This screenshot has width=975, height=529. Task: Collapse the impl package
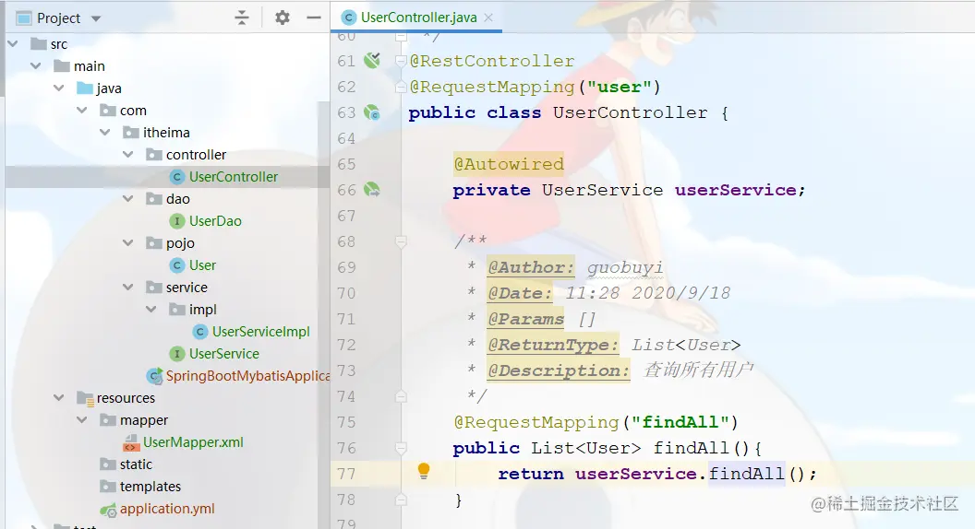click(x=151, y=310)
